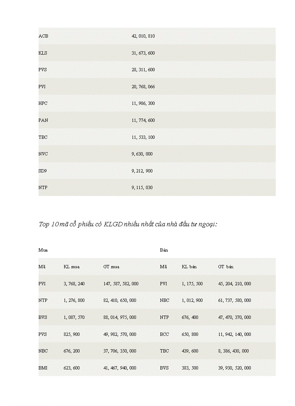This screenshot has height=406, width=295.
Task: Click the KL bán column header
Action: [189, 267]
